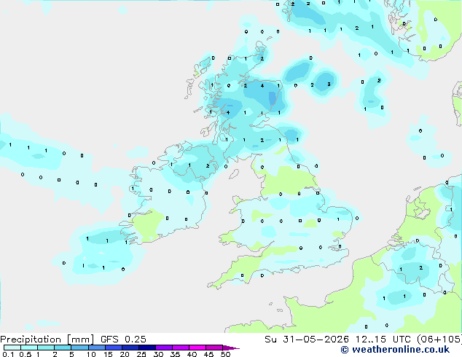The height and width of the screenshot is (357, 462).
Task: Click the legend label '45'
Action: tap(209, 354)
